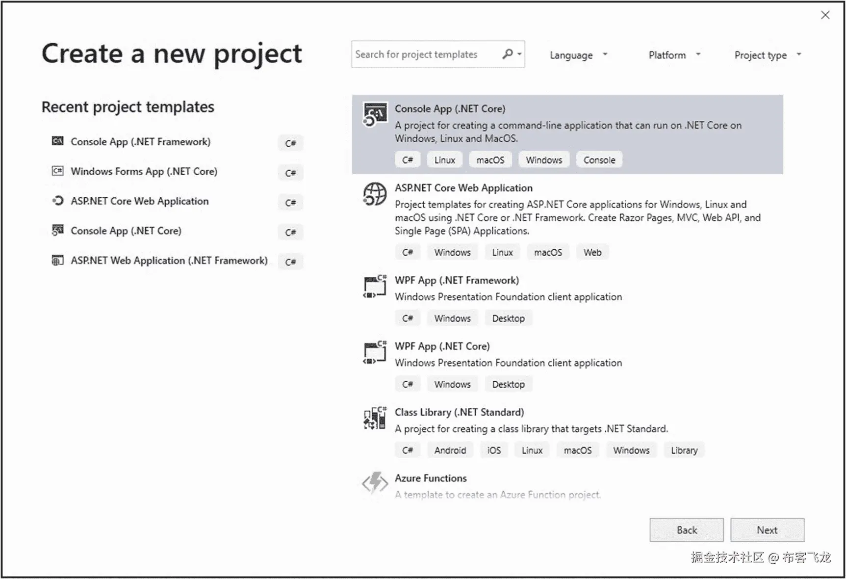This screenshot has height=579, width=846.
Task: Click the WPF App (.NET Framework) icon
Action: [x=375, y=287]
